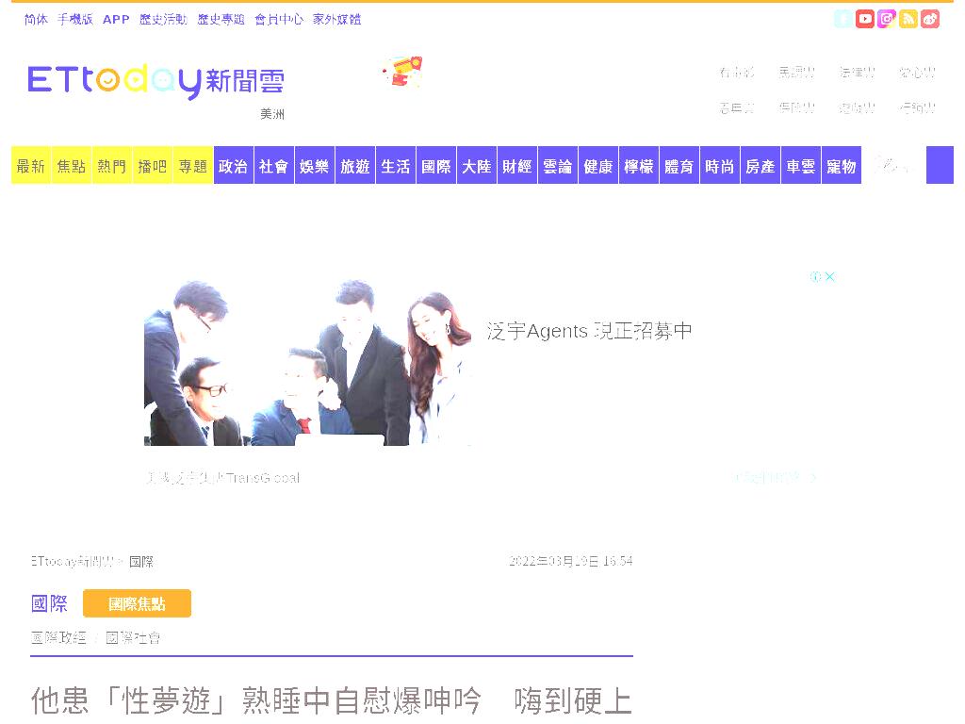Open the Facebook social icon
The width and height of the screenshot is (965, 724).
click(843, 19)
